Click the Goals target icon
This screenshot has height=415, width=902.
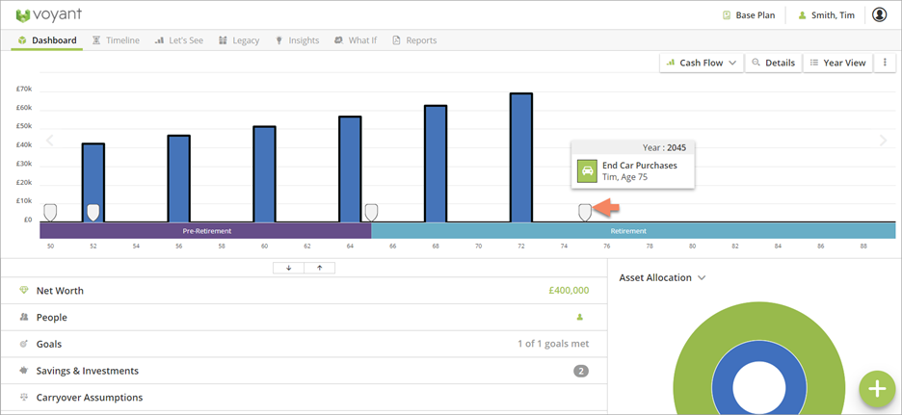pyautogui.click(x=23, y=344)
